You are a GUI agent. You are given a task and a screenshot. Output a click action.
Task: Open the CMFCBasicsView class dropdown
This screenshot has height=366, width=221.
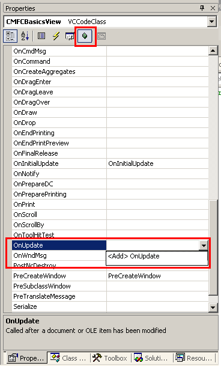coord(212,22)
